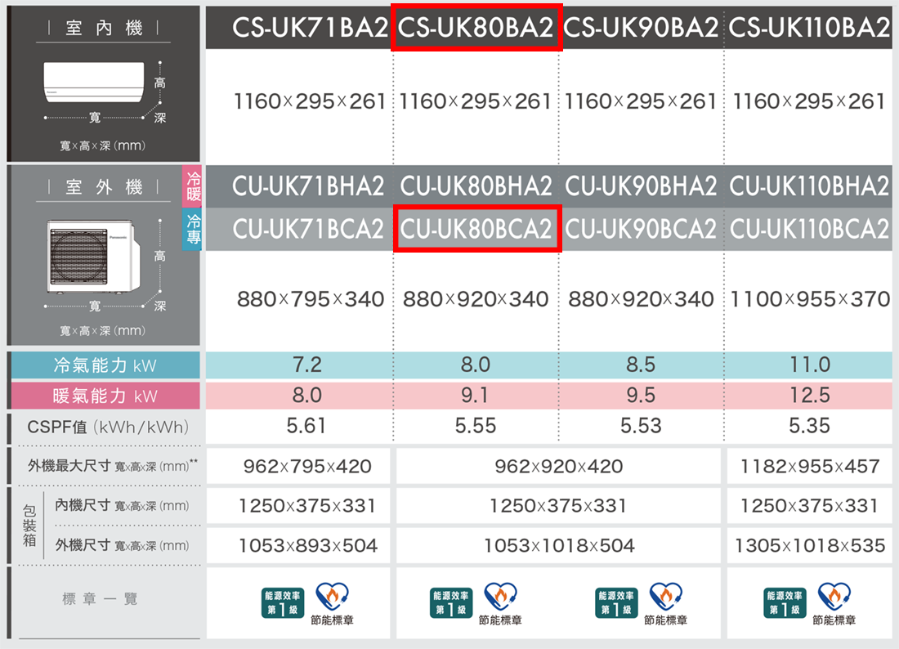Click max outdoor size 962×920×420

click(559, 466)
